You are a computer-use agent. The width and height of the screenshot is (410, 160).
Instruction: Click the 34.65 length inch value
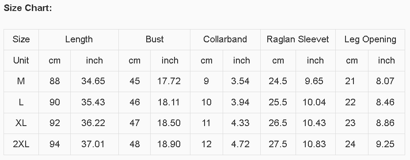tap(93, 81)
